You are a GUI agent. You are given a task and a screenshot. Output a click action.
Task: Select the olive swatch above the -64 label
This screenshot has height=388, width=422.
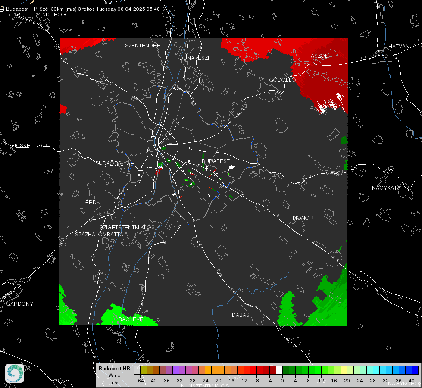click(x=144, y=370)
